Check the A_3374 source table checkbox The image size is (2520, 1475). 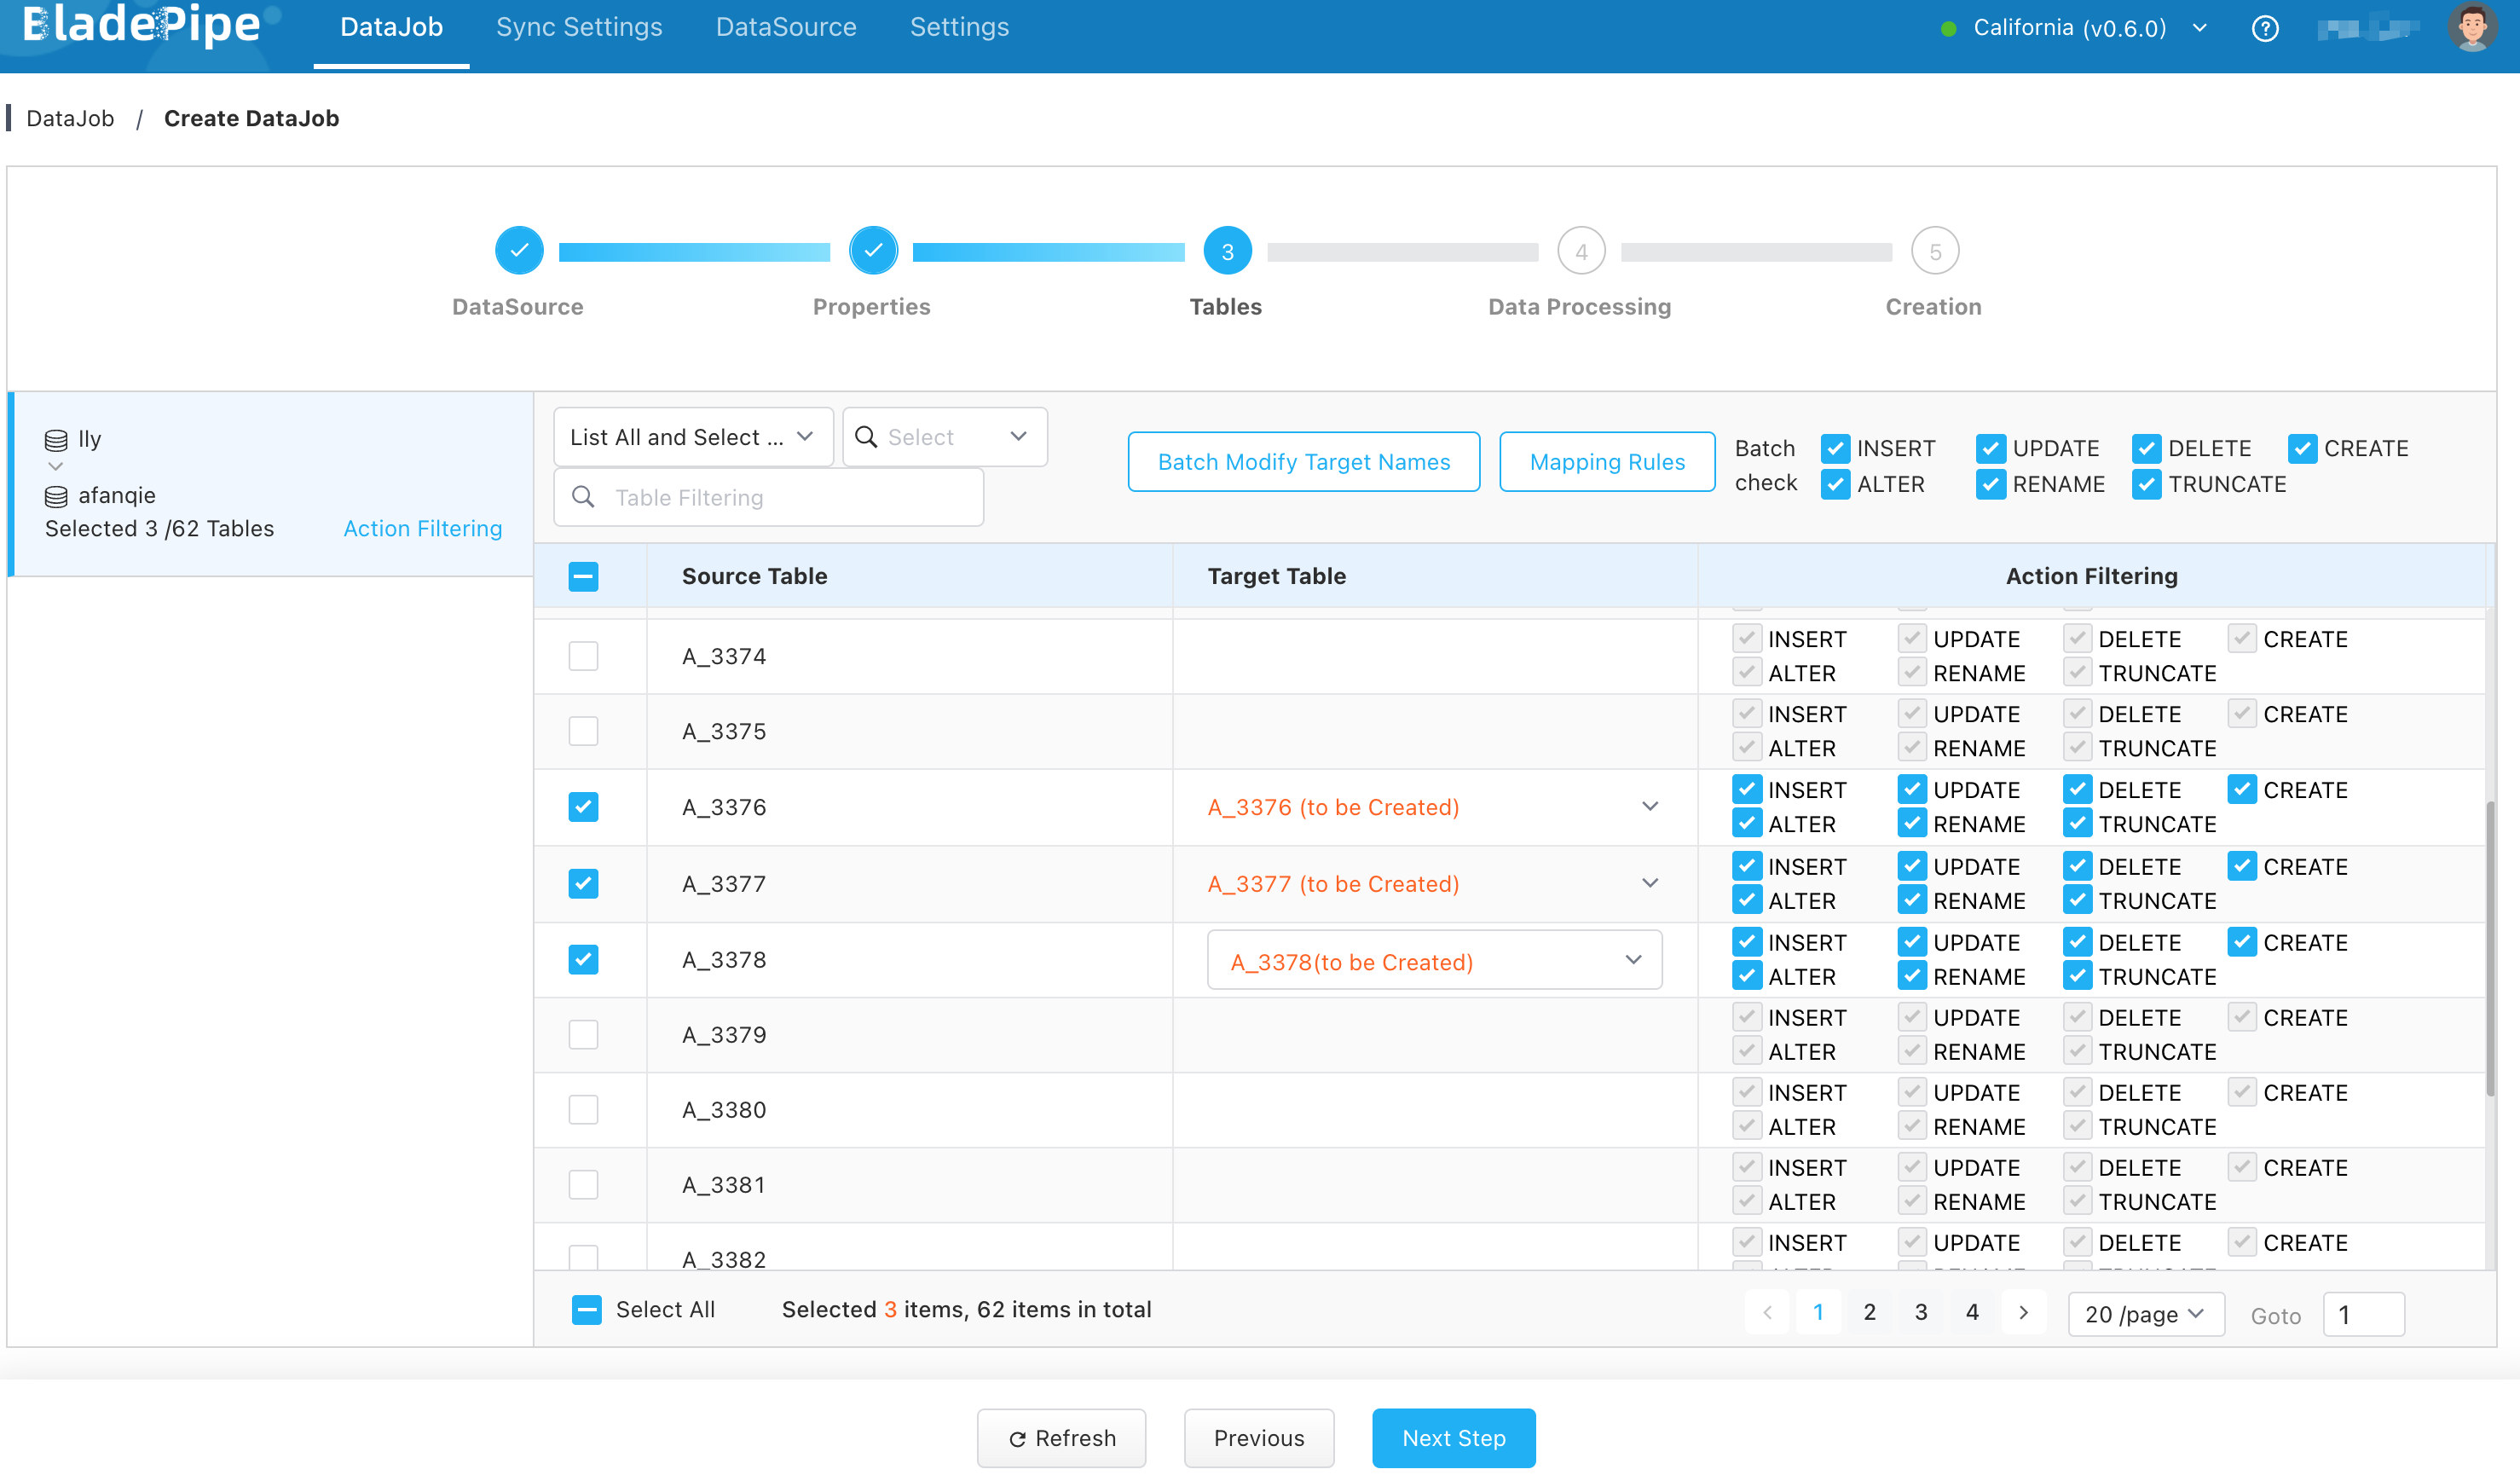(x=583, y=656)
